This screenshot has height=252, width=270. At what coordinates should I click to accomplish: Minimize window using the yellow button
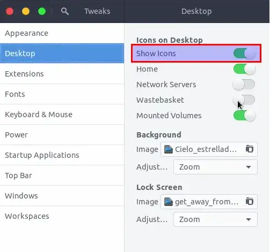tap(26, 11)
